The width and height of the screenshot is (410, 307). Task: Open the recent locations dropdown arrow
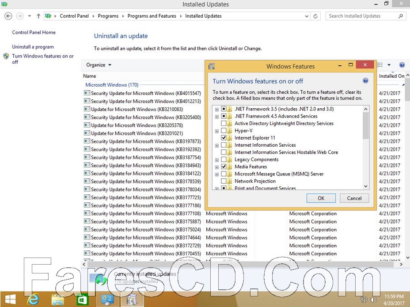tap(30, 16)
